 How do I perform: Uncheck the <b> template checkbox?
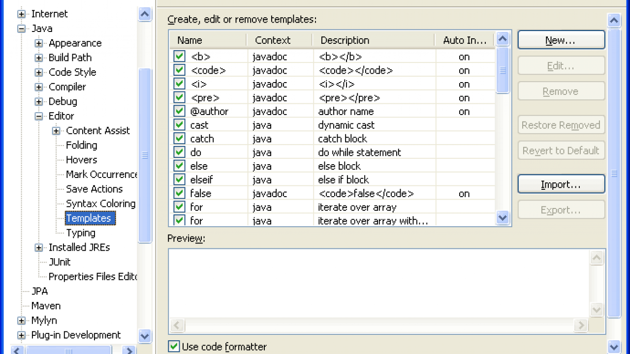(179, 57)
